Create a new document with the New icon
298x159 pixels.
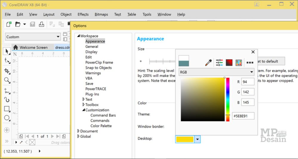point(9,24)
